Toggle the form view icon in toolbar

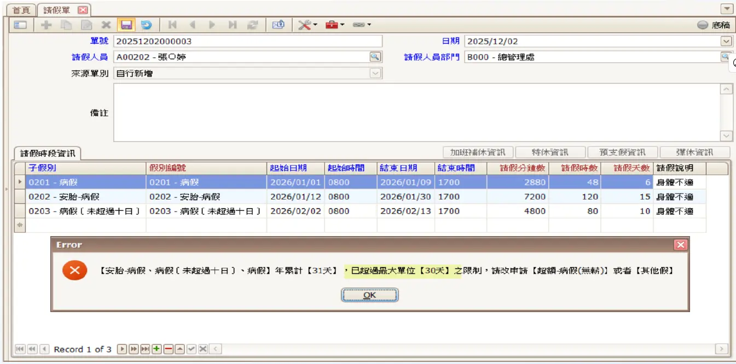[20, 25]
